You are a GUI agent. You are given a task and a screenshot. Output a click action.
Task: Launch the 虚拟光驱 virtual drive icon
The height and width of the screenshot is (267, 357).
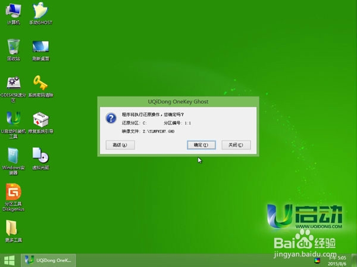pos(40,159)
